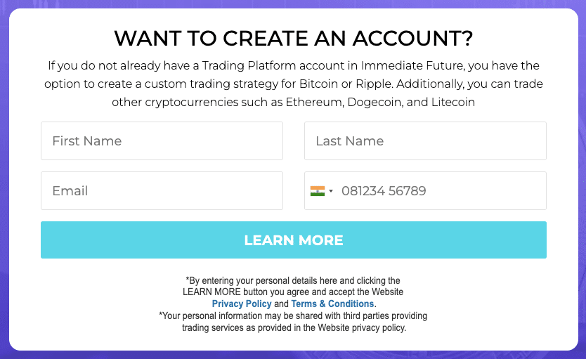Click the line listing Ethereum, Dogecoin, and Litecoin
The height and width of the screenshot is (359, 586).
294,102
